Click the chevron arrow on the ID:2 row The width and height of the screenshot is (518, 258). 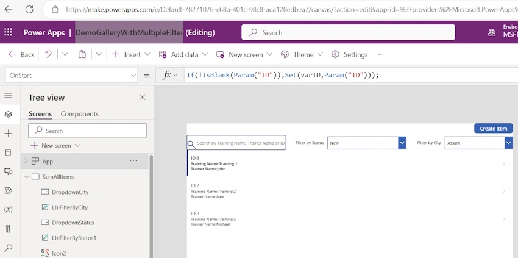[x=504, y=191]
